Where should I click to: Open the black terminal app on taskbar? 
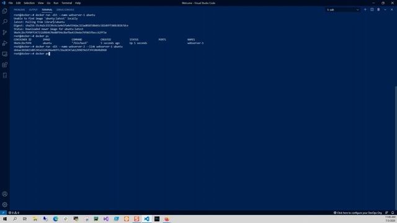coord(157,219)
